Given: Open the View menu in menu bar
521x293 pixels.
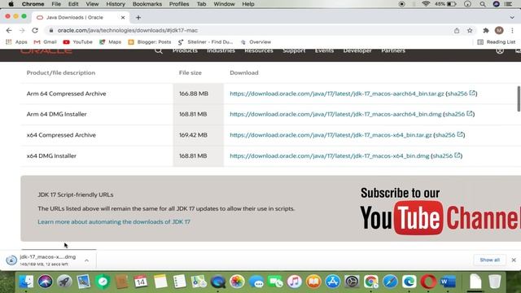Looking at the screenshot, I should click(92, 4).
